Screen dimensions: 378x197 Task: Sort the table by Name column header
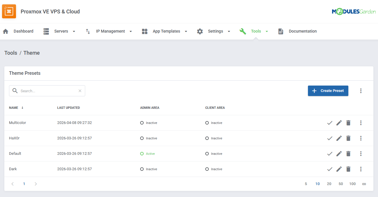(x=14, y=108)
